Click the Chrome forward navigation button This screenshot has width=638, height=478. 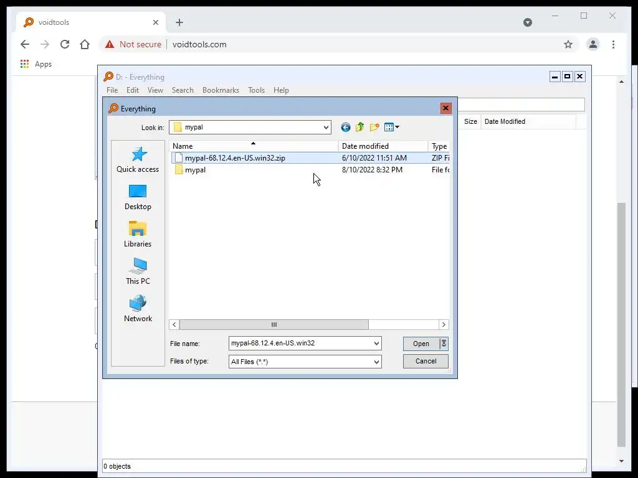pyautogui.click(x=45, y=44)
